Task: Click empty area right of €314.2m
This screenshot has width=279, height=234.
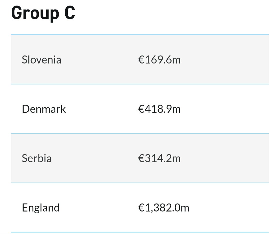Action: click(224, 158)
